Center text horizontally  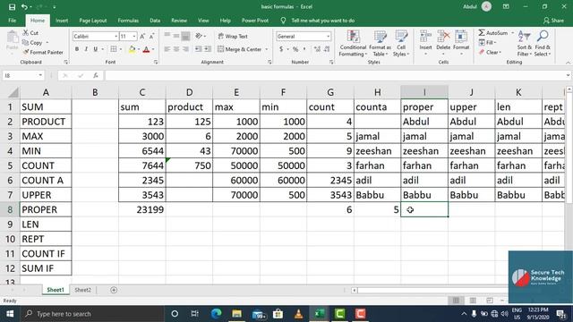(x=176, y=49)
